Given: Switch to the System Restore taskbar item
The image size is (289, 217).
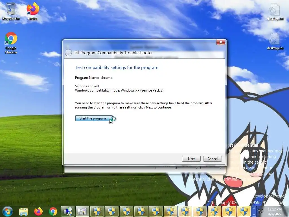Looking at the screenshot, I should pyautogui.click(x=68, y=211).
